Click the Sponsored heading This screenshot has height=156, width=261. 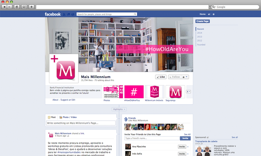(201, 137)
